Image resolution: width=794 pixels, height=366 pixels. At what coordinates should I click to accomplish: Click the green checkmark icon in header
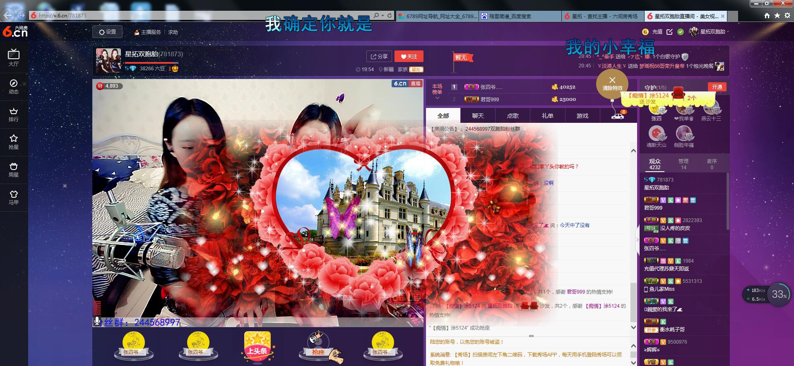point(680,32)
